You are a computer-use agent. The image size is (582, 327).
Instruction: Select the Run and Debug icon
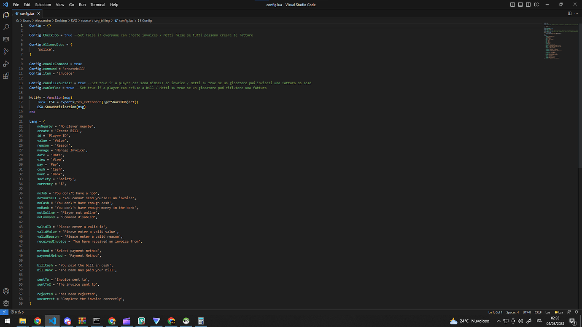(x=6, y=64)
